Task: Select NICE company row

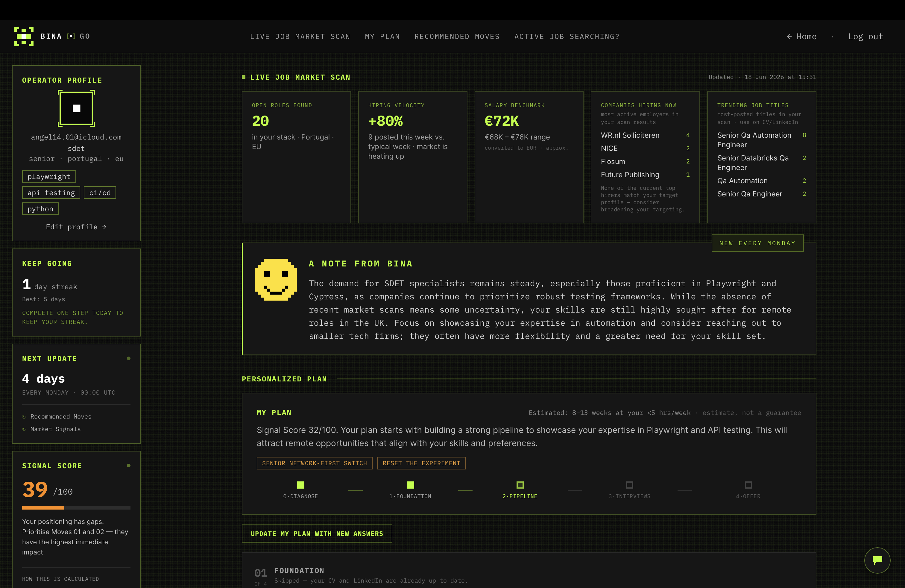Action: coord(645,148)
